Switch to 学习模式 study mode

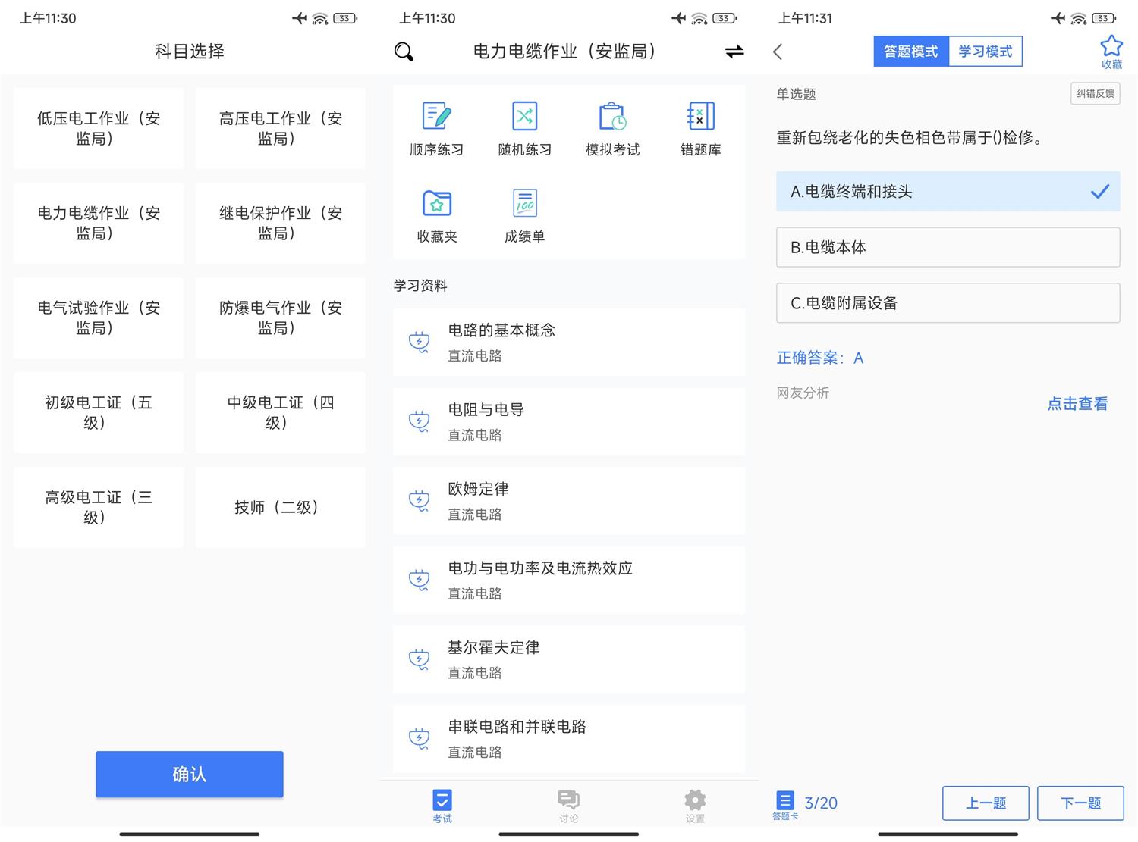(x=985, y=51)
